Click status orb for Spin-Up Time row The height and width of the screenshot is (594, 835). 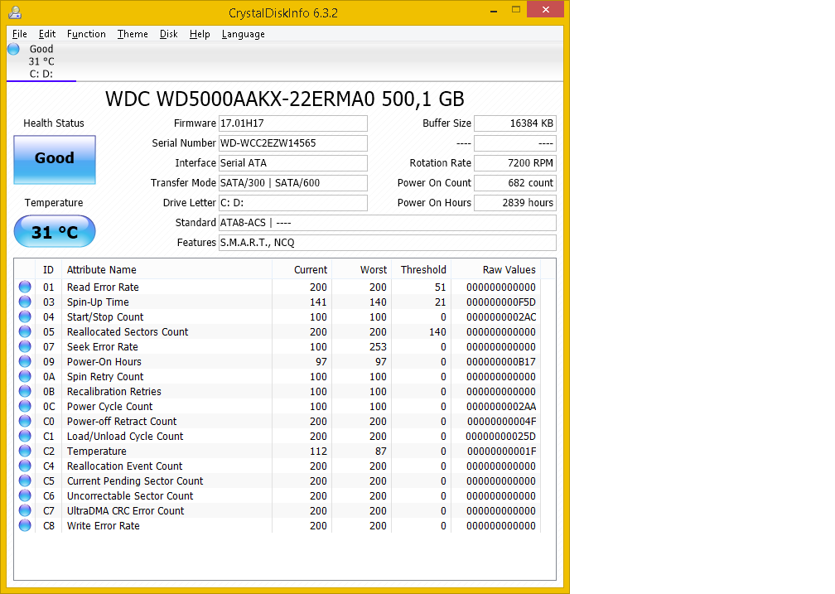pyautogui.click(x=25, y=302)
